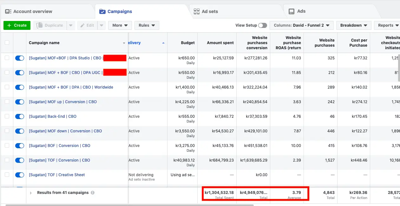Screen dimensions: 400x206
Task: Toggle off MOF down Conversion campaign
Action: tap(20, 131)
